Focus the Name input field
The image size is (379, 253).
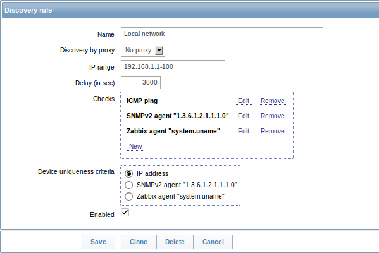click(x=222, y=34)
